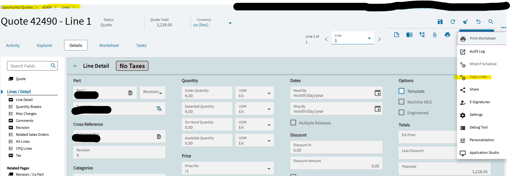510x176 pixels.
Task: Open the Available Quantity UOM dropdown
Action: [x=269, y=141]
